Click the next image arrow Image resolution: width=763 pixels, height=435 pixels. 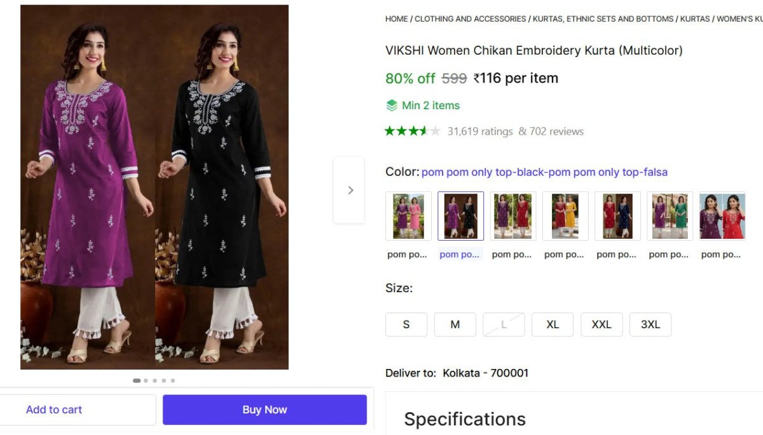pos(349,190)
